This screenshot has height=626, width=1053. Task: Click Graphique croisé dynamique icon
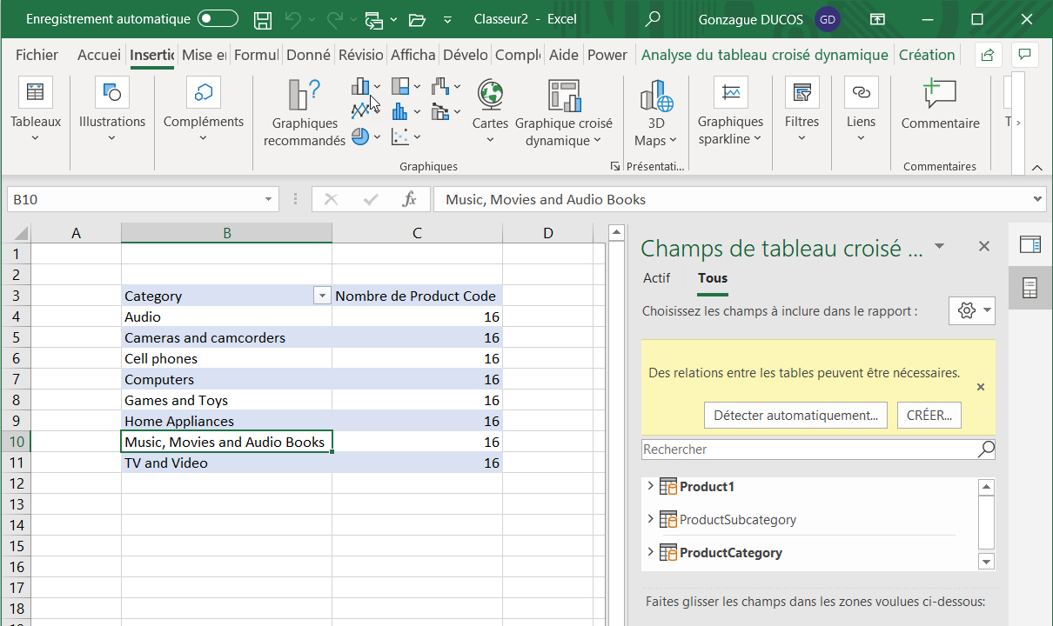pos(564,94)
